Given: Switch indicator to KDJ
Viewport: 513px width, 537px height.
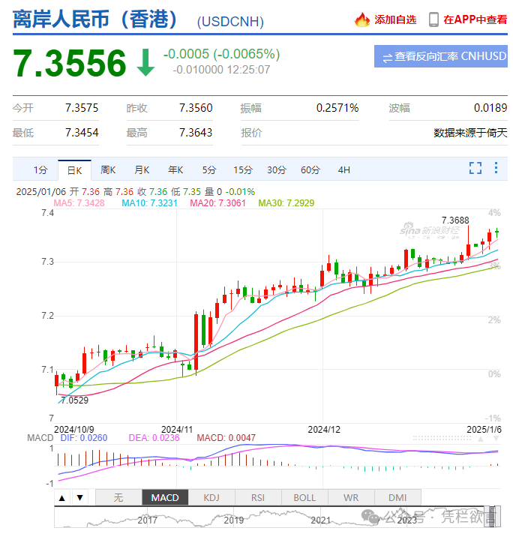Looking at the screenshot, I should 211,498.
